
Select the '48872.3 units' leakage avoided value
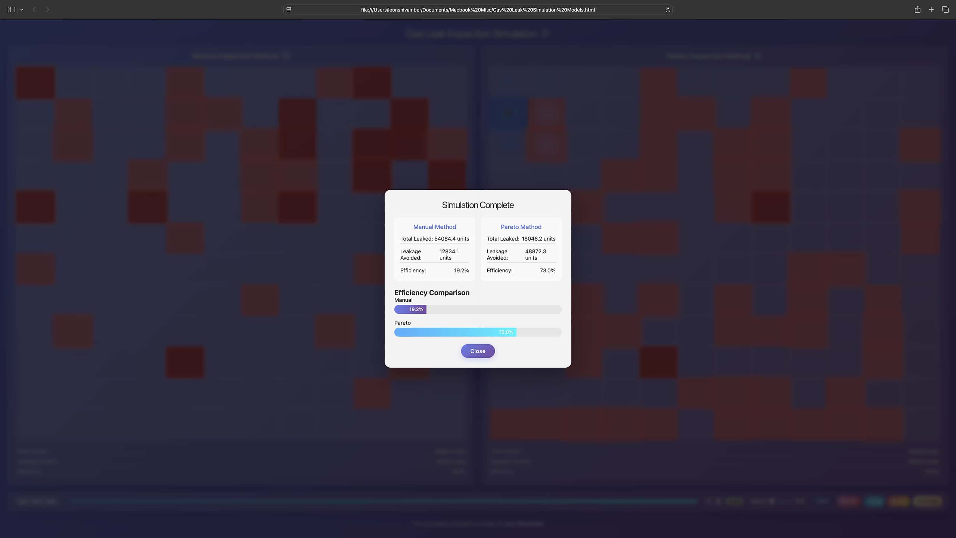536,254
